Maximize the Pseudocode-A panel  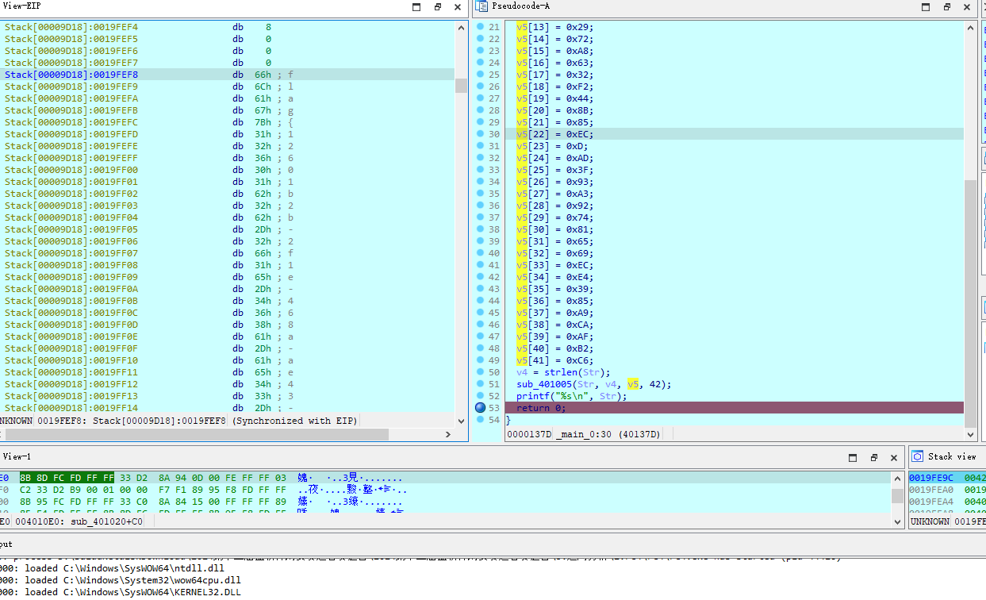tap(927, 6)
